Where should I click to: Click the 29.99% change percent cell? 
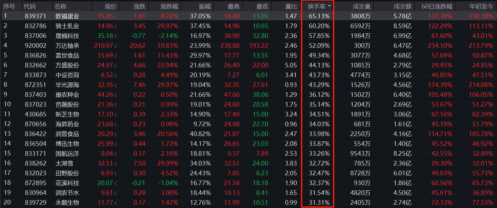click(x=167, y=163)
